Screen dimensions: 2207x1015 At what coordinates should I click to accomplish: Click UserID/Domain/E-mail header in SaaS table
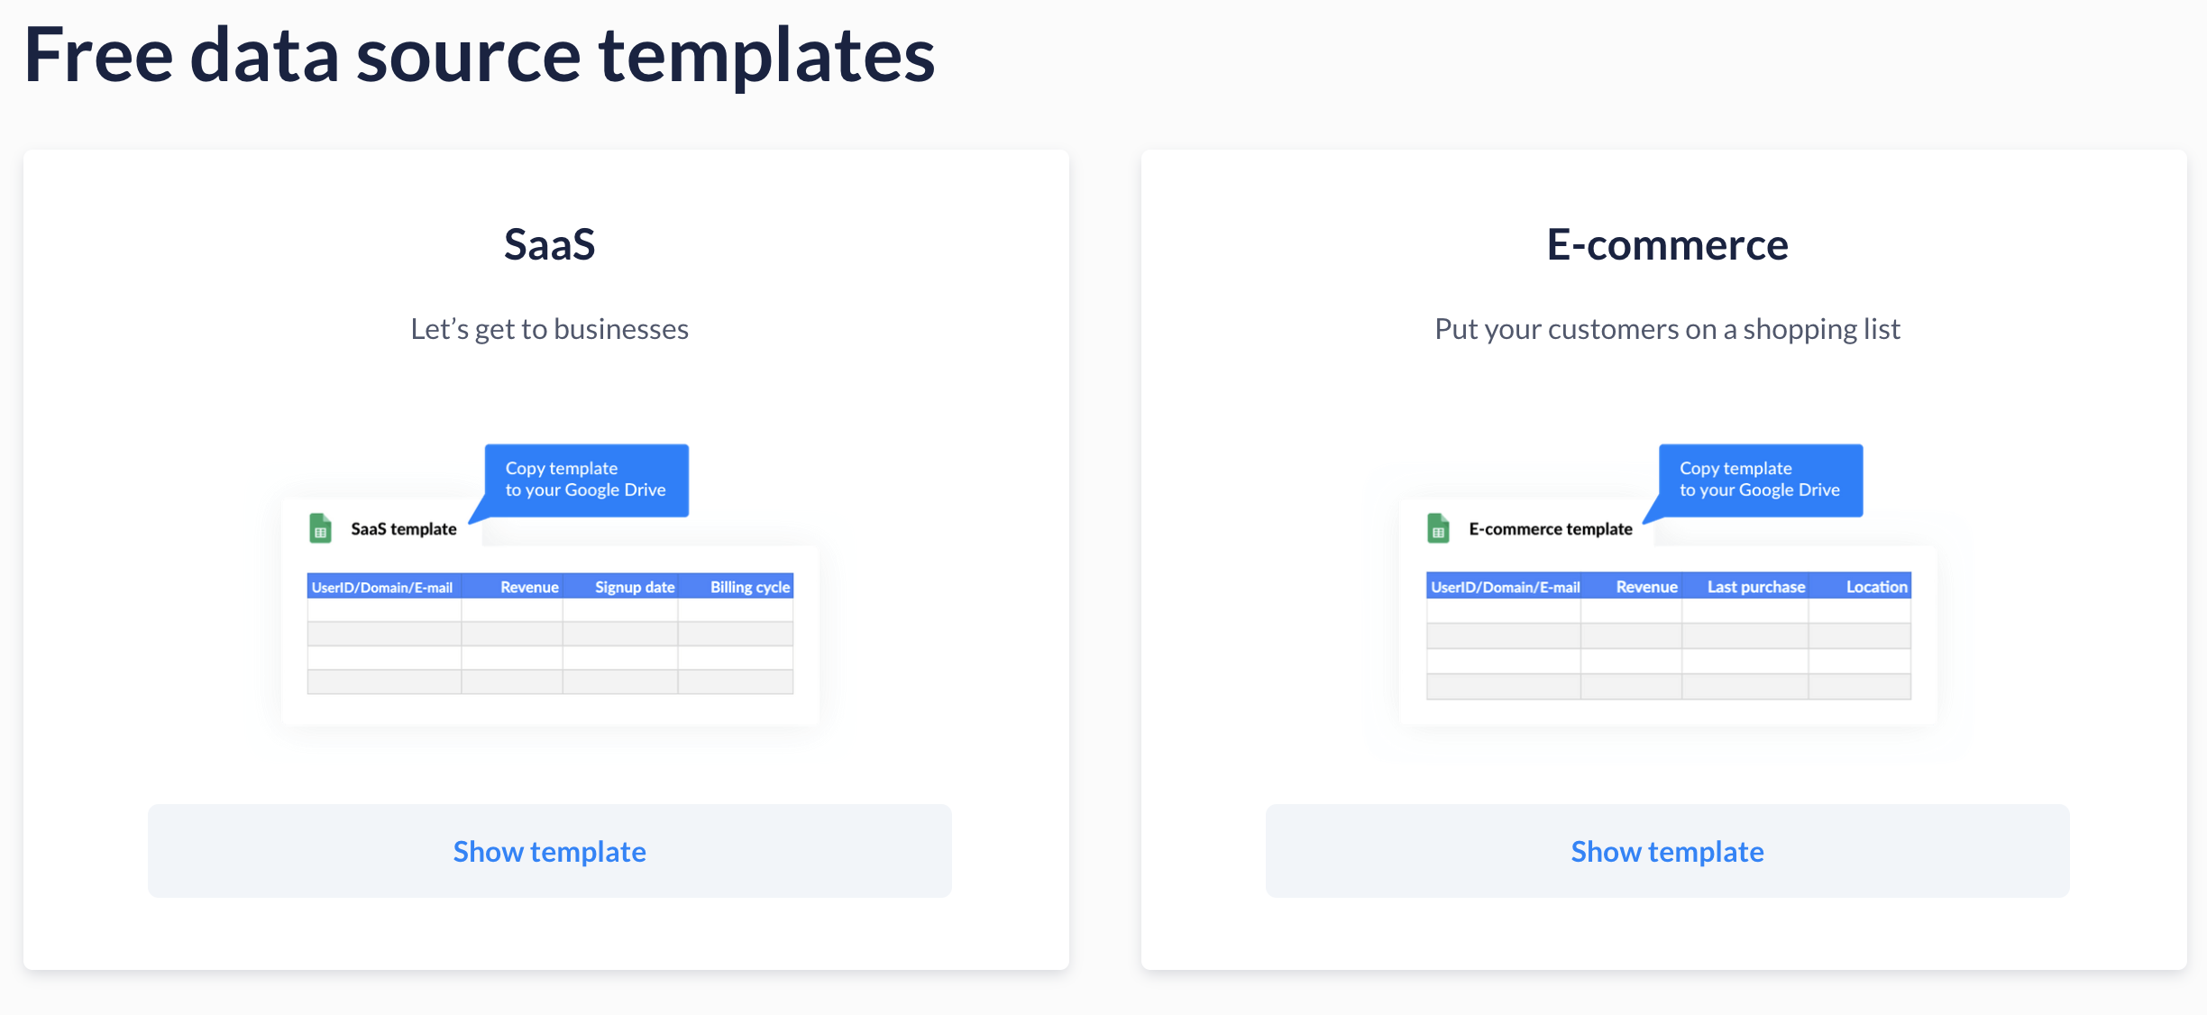[x=382, y=587]
